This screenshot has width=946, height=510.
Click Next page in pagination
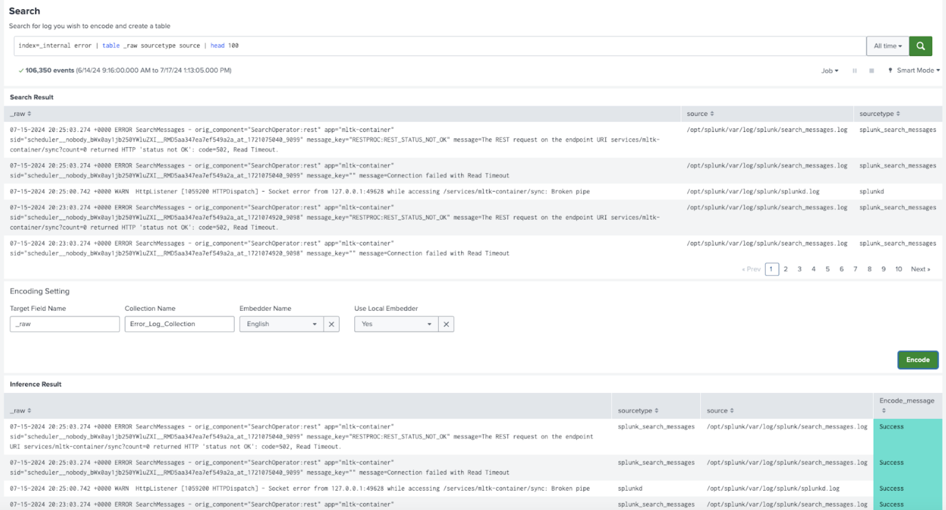pyautogui.click(x=921, y=269)
